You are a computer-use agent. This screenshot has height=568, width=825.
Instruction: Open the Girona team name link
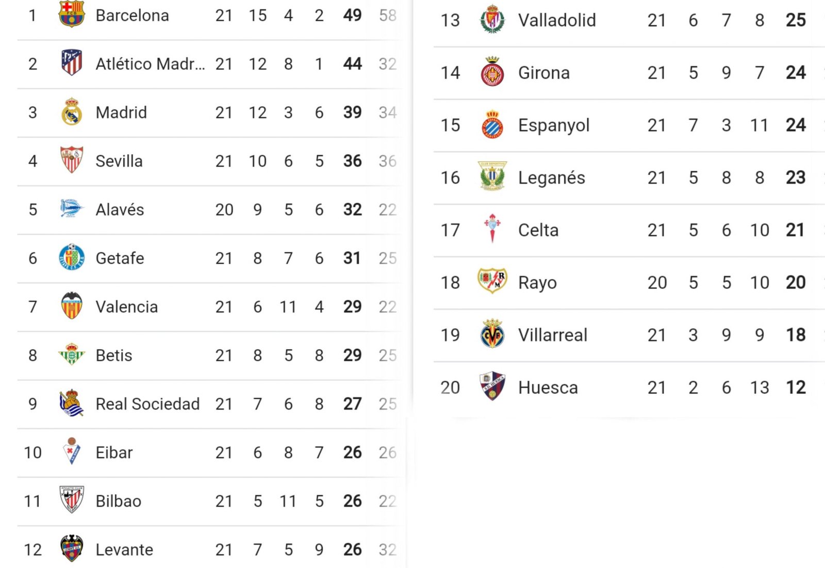(x=544, y=73)
